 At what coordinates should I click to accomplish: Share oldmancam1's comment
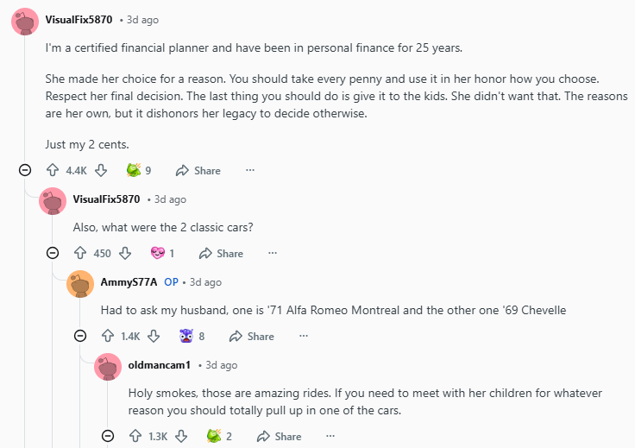point(279,436)
